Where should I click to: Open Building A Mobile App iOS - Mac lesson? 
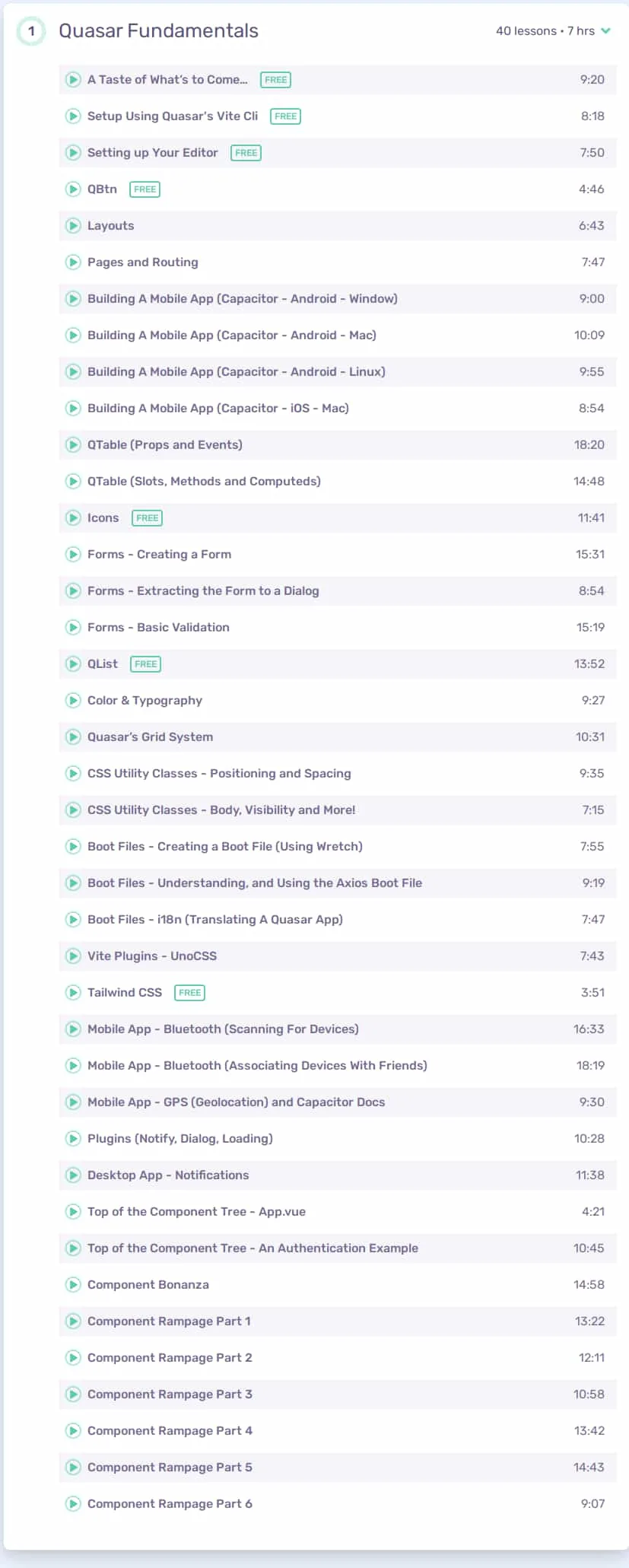pyautogui.click(x=338, y=409)
